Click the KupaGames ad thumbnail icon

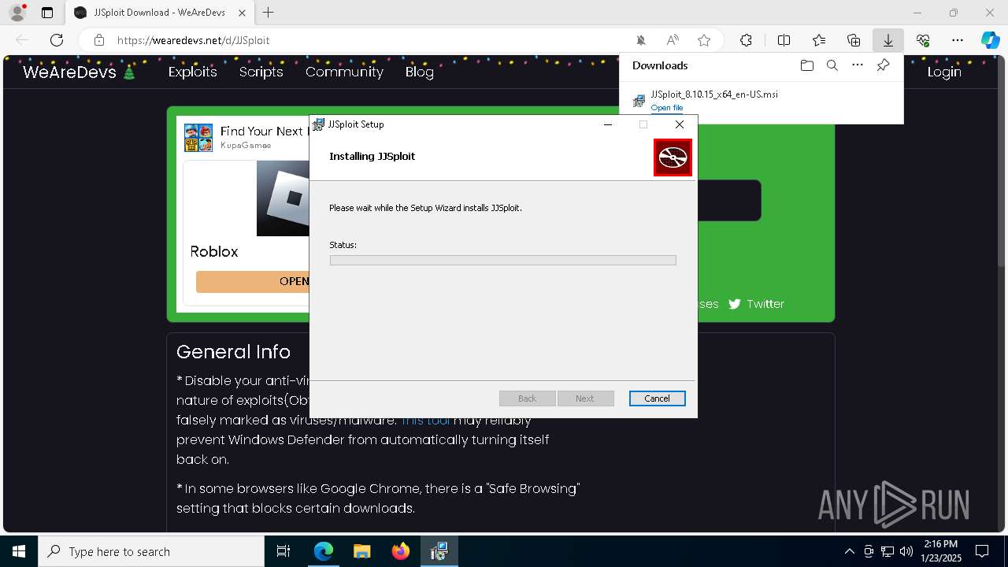click(198, 138)
